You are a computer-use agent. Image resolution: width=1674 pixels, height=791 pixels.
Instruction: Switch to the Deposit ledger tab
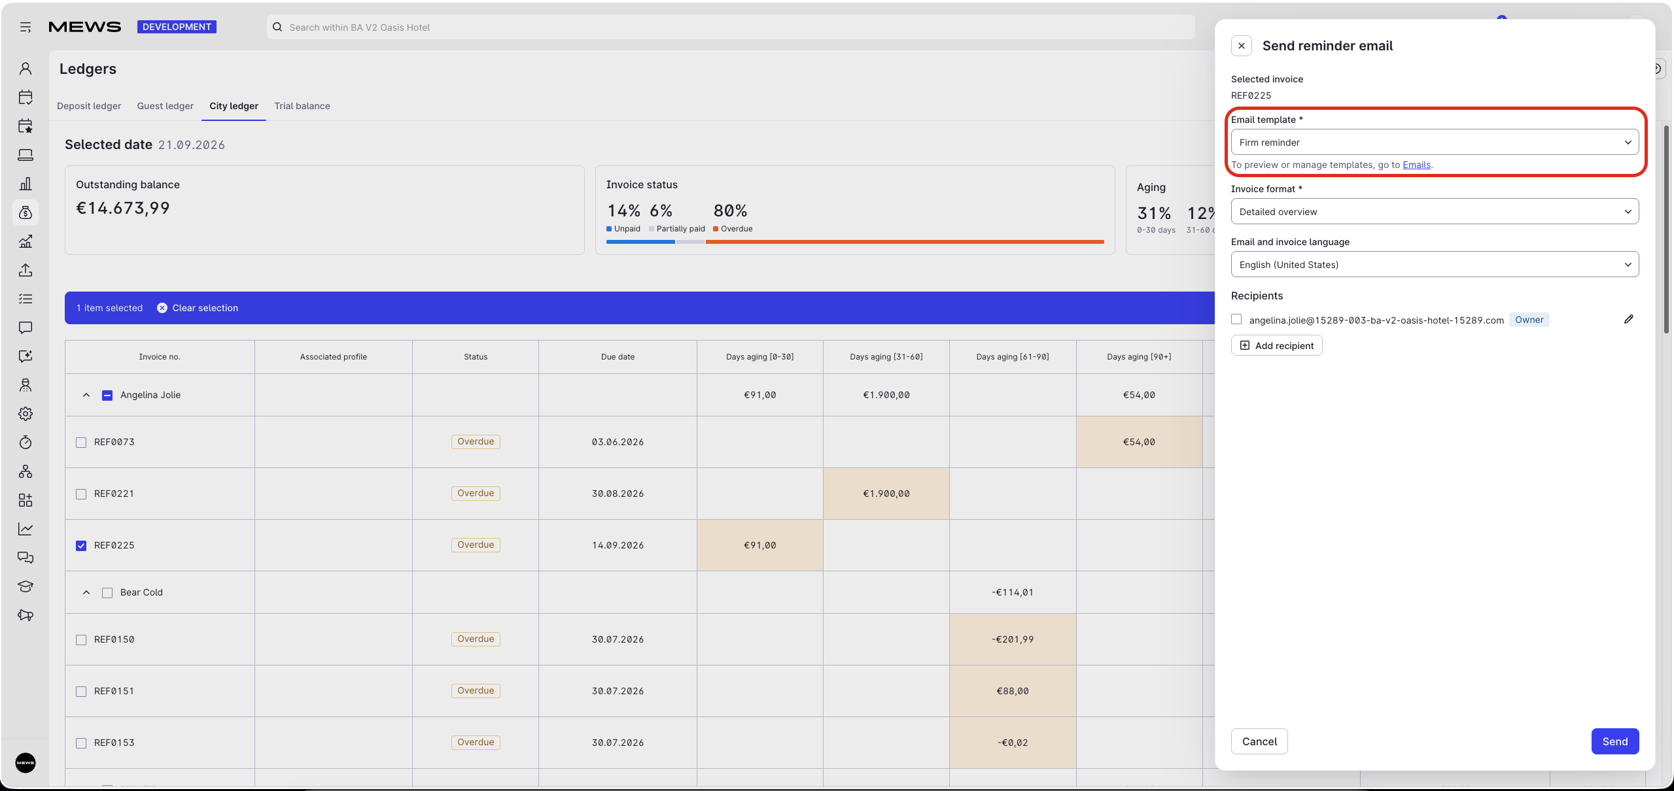(89, 106)
